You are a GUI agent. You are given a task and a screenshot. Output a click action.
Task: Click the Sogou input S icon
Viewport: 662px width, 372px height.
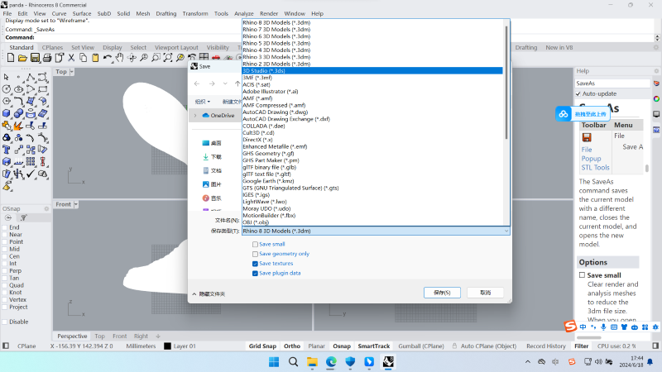click(x=570, y=326)
